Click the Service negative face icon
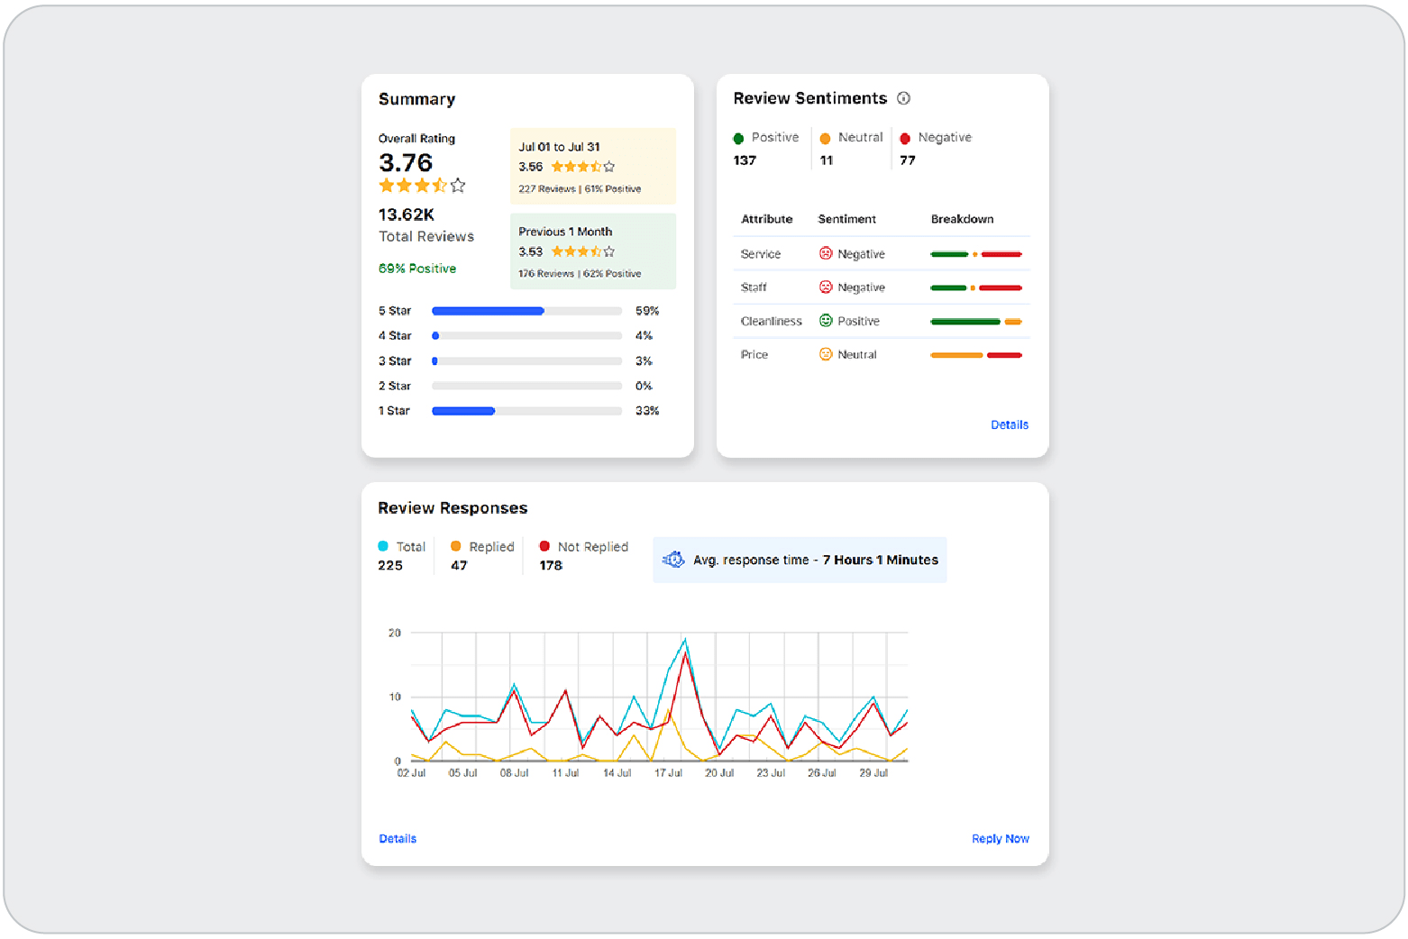The height and width of the screenshot is (939, 1408). click(x=825, y=253)
